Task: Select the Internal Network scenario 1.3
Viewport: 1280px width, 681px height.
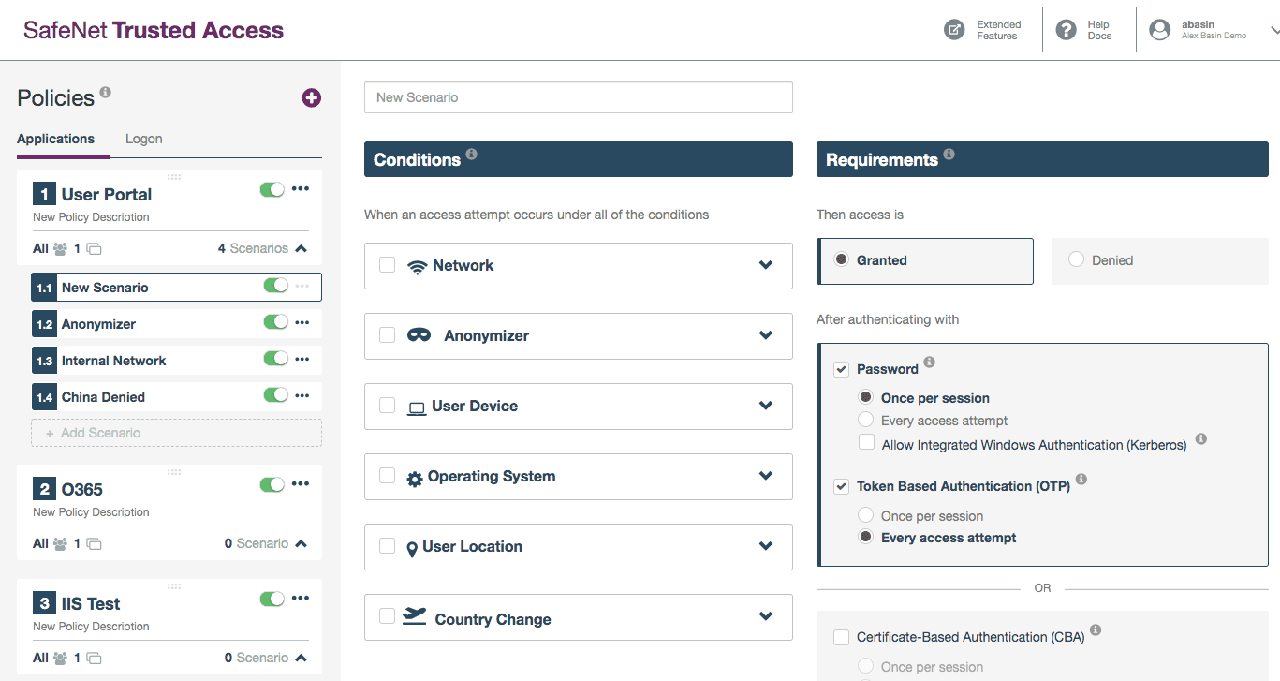Action: (x=176, y=360)
